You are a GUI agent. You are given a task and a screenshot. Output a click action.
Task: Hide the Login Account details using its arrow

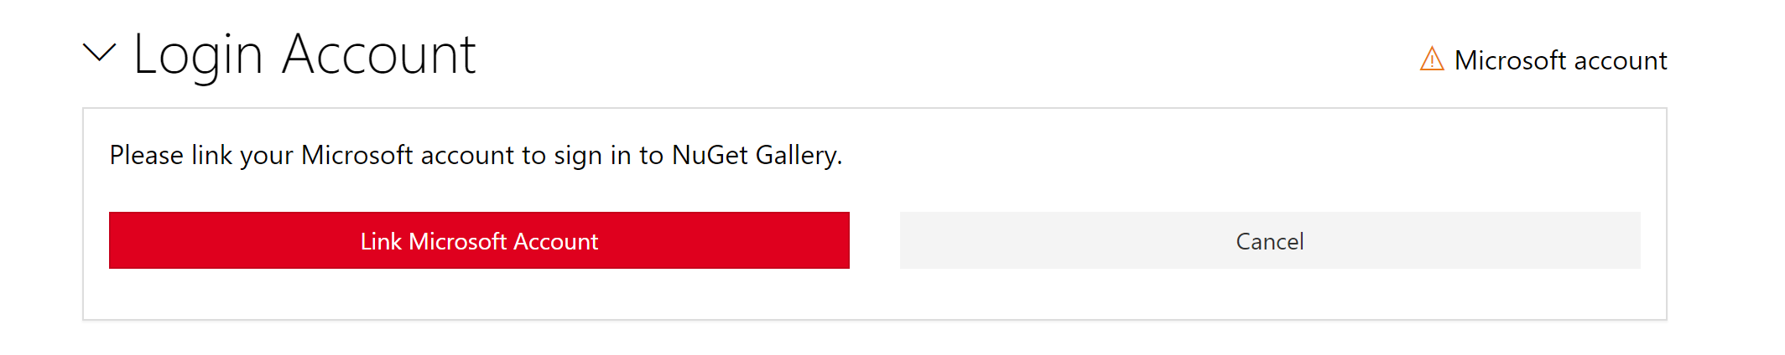pyautogui.click(x=99, y=54)
